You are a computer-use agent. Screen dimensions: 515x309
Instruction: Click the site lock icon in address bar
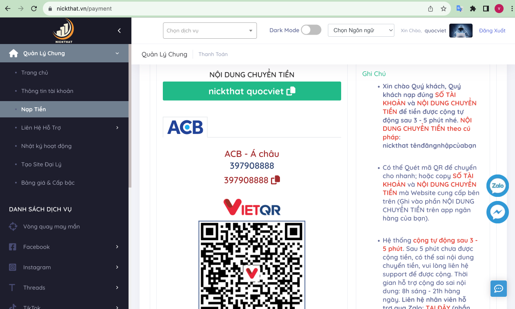coord(51,9)
